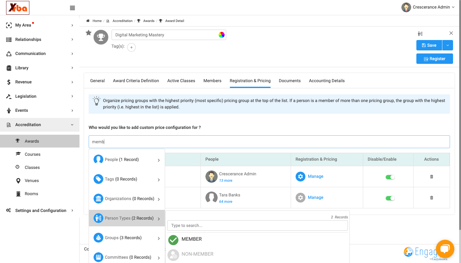Expand Tags (0 Records) category
The image size is (461, 263).
tap(127, 179)
